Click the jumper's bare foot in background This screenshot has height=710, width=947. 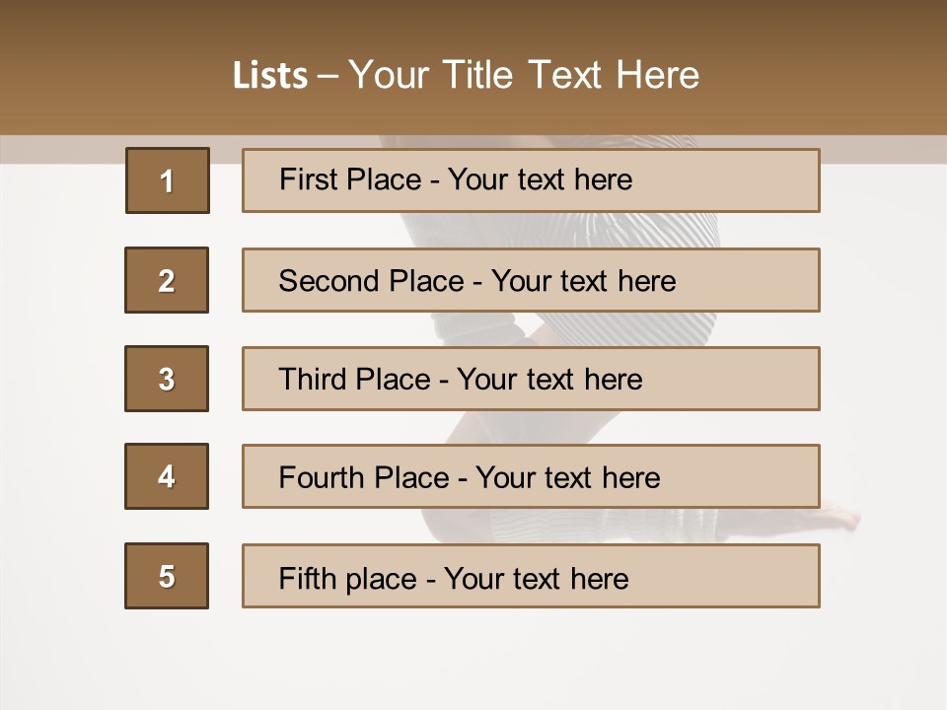pyautogui.click(x=838, y=517)
